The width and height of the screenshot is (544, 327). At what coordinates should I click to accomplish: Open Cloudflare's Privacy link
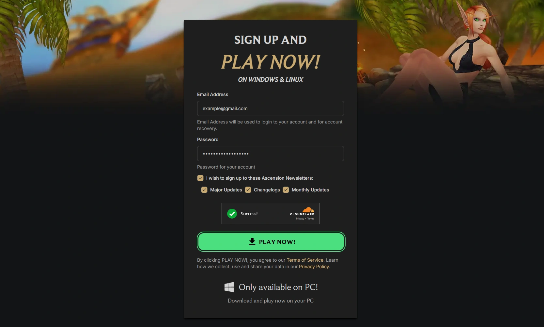[300, 219]
